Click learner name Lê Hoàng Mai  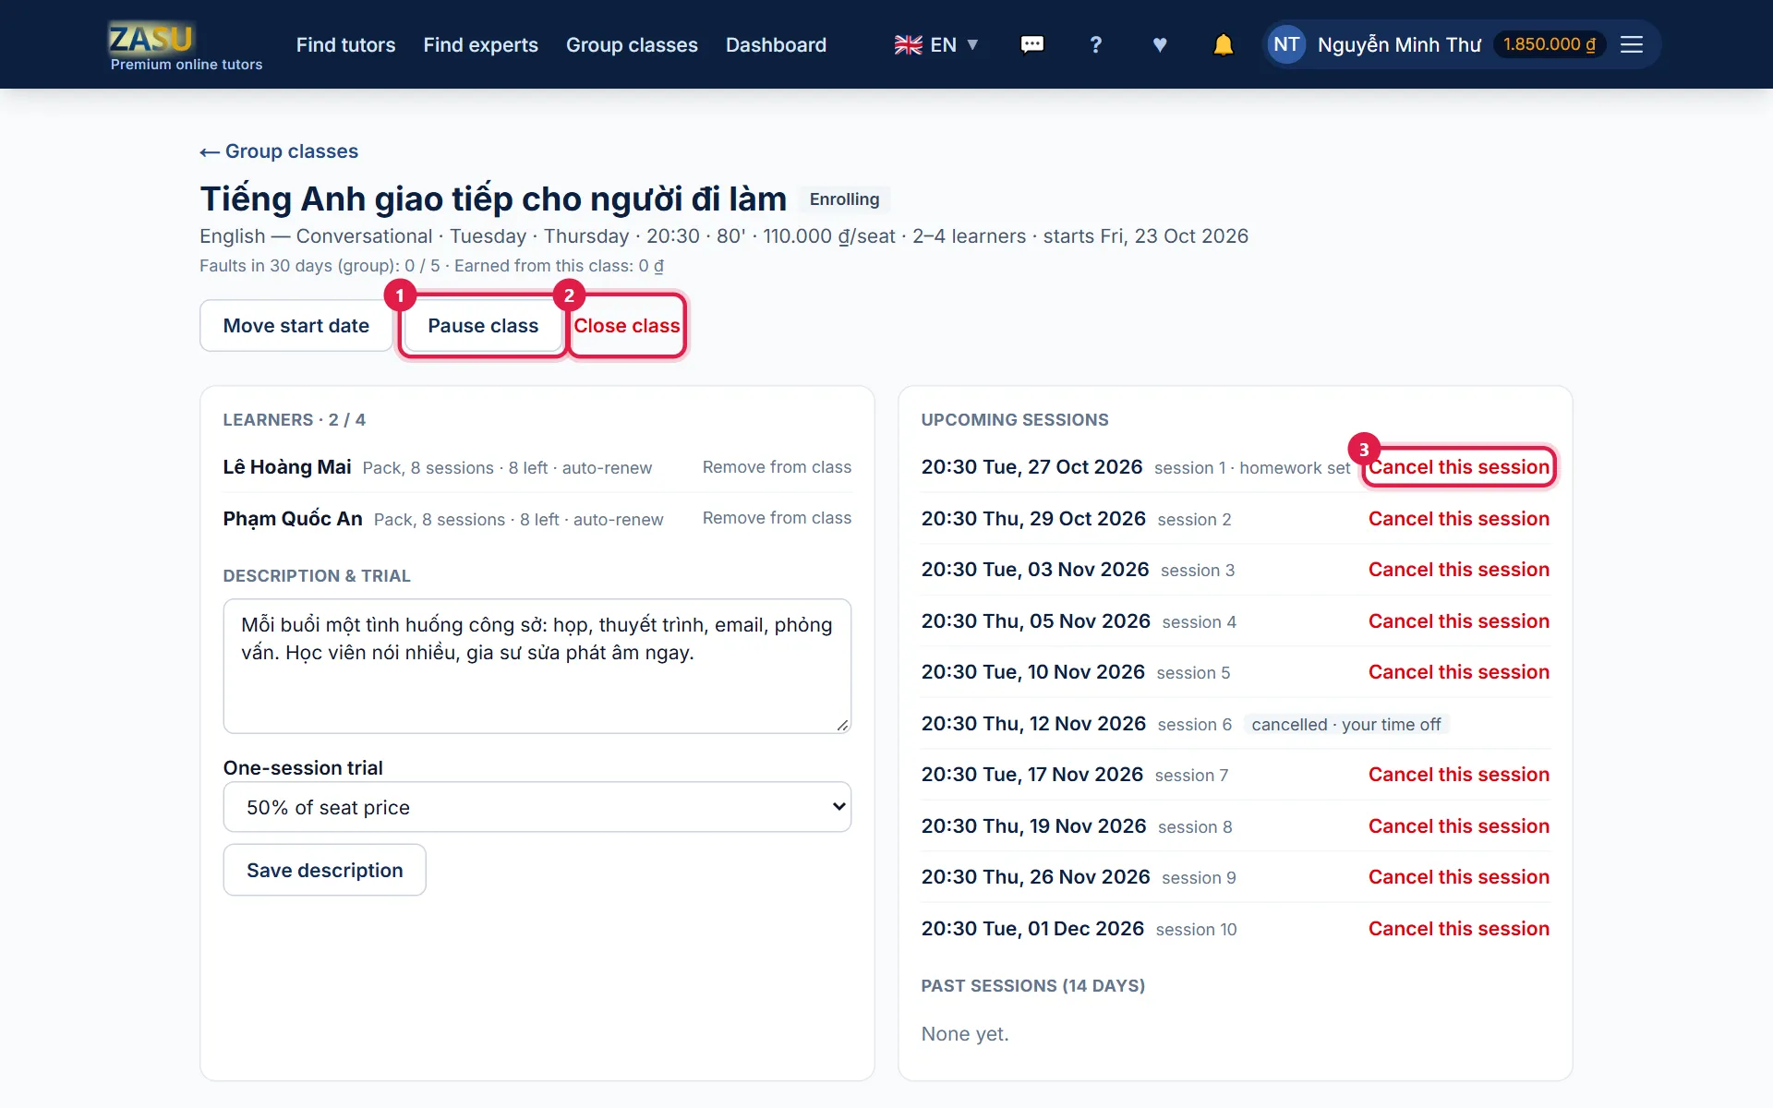tap(287, 467)
